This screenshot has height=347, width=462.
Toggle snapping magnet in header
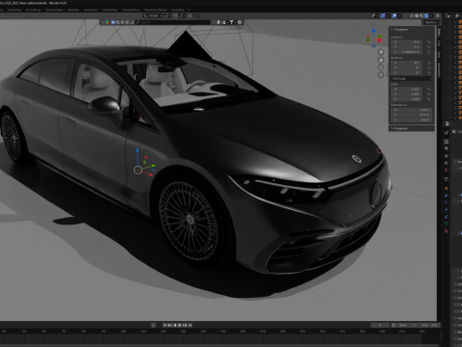coord(175,15)
